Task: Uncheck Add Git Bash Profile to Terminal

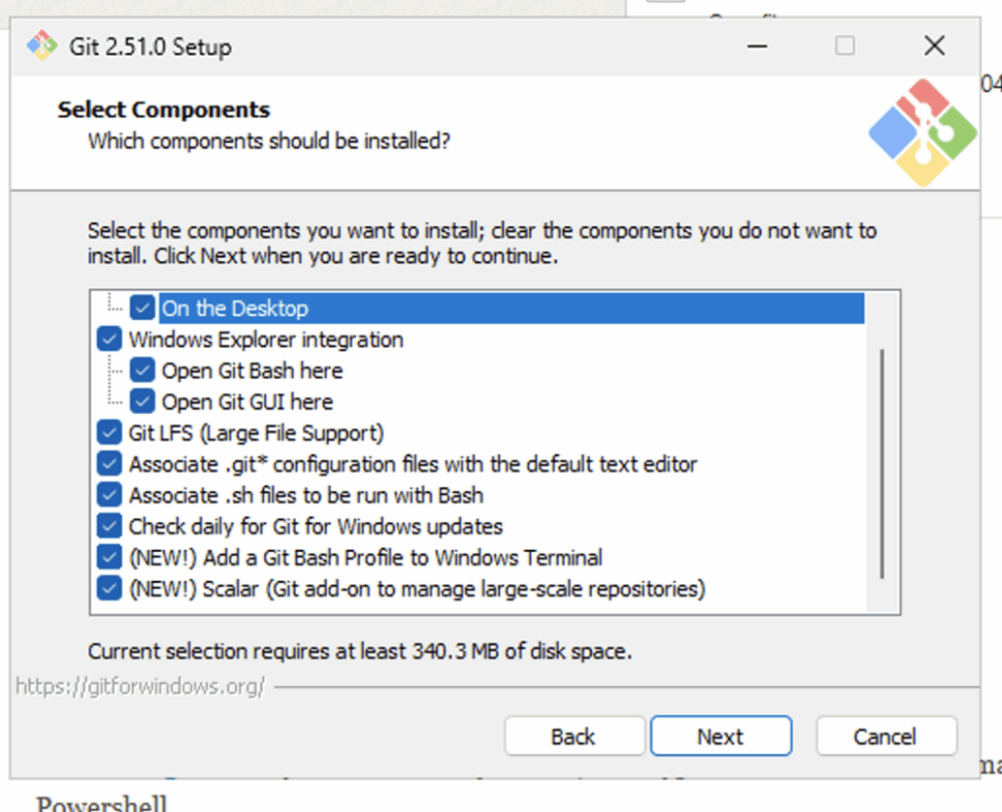Action: 110,559
